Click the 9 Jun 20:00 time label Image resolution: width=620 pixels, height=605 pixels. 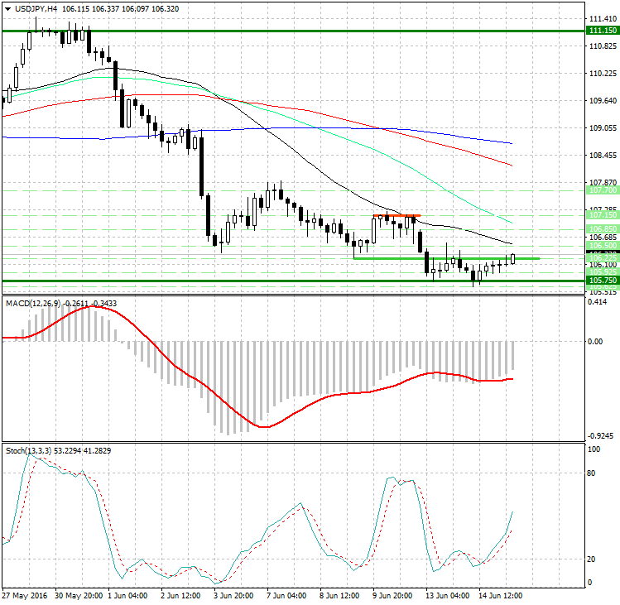point(392,596)
